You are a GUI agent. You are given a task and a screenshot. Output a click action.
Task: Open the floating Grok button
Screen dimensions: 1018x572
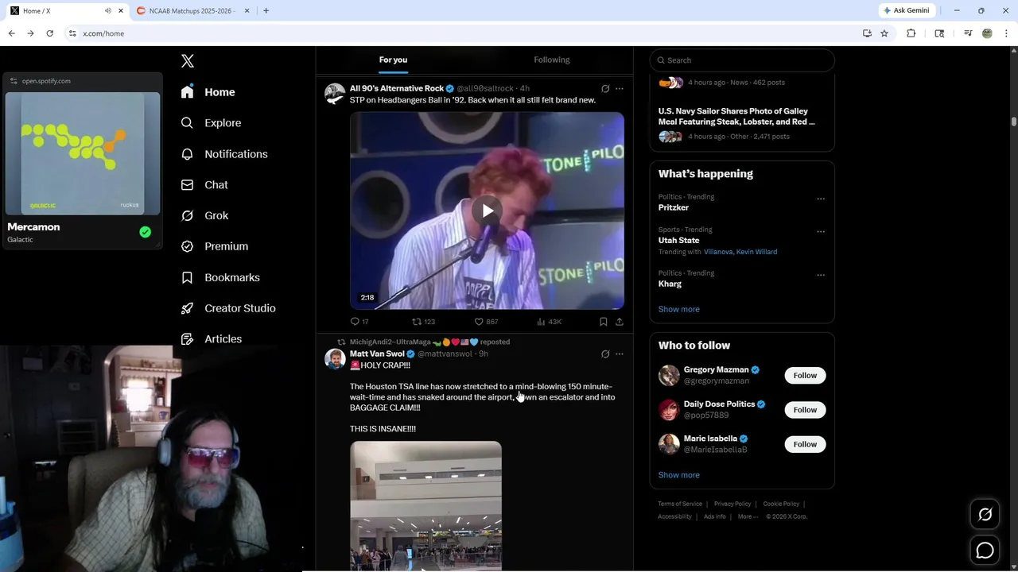click(985, 515)
